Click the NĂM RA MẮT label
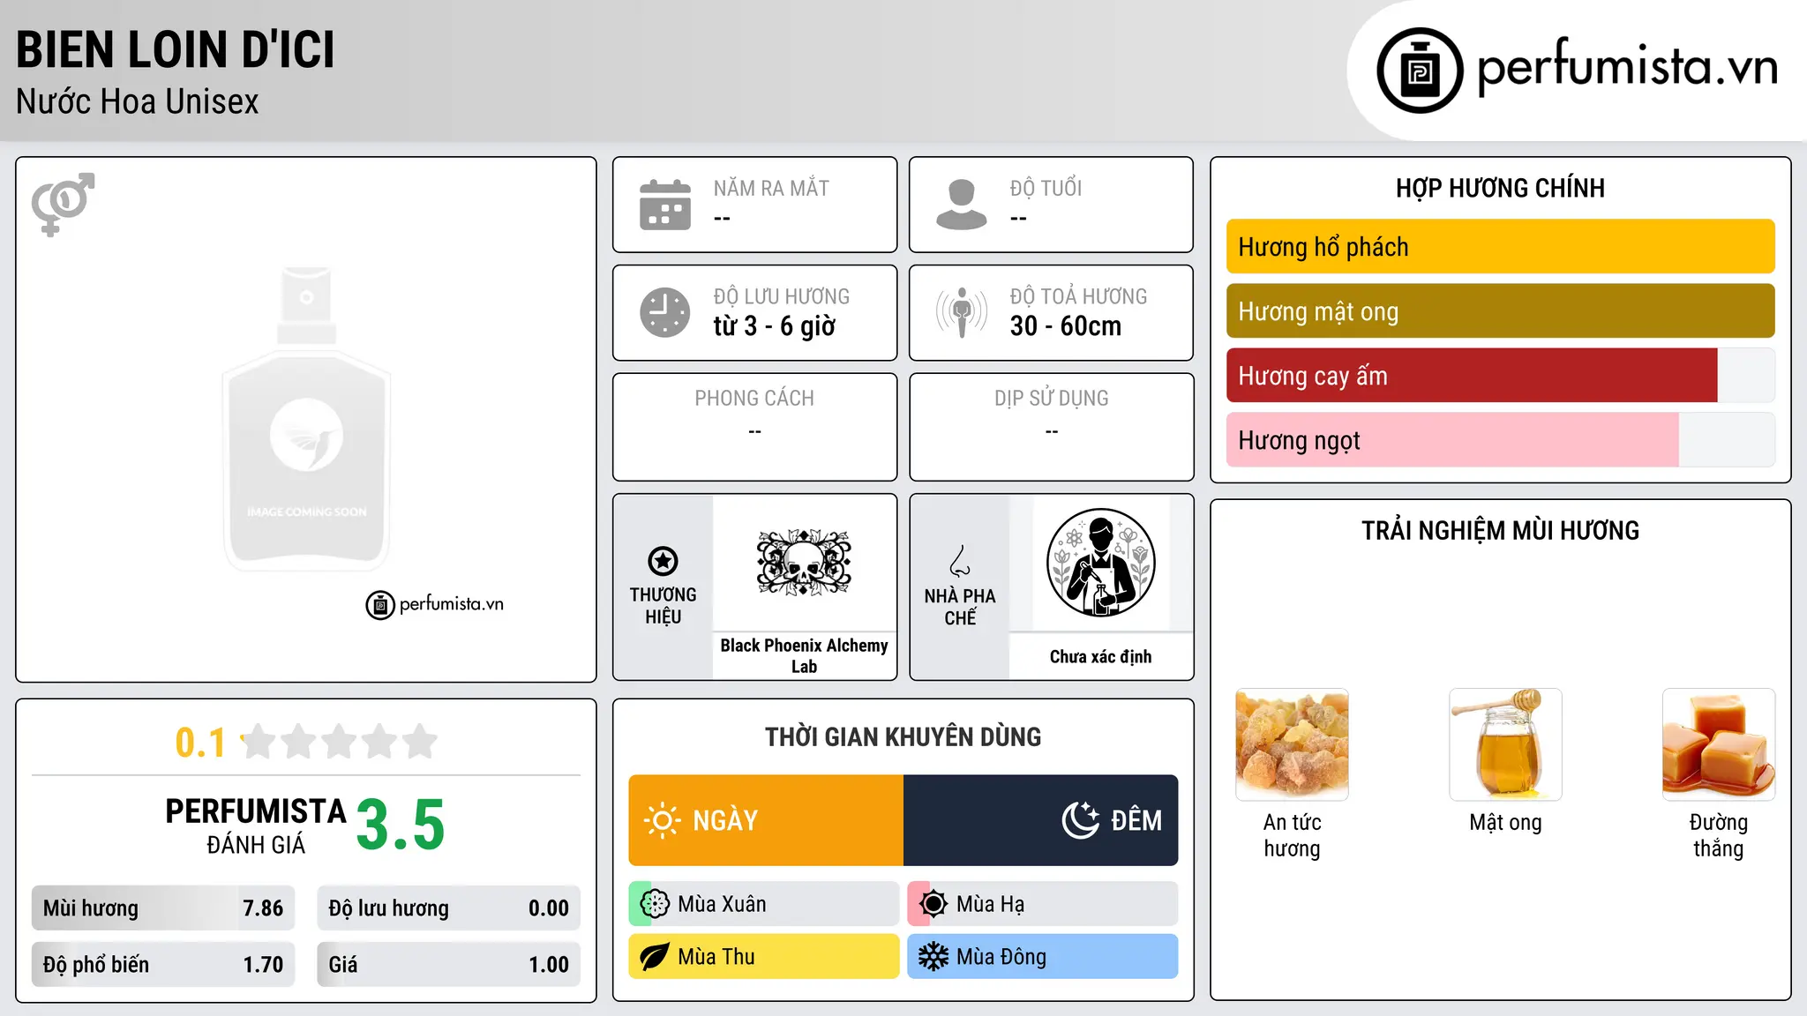Screen dimensions: 1807x1016 coord(771,189)
